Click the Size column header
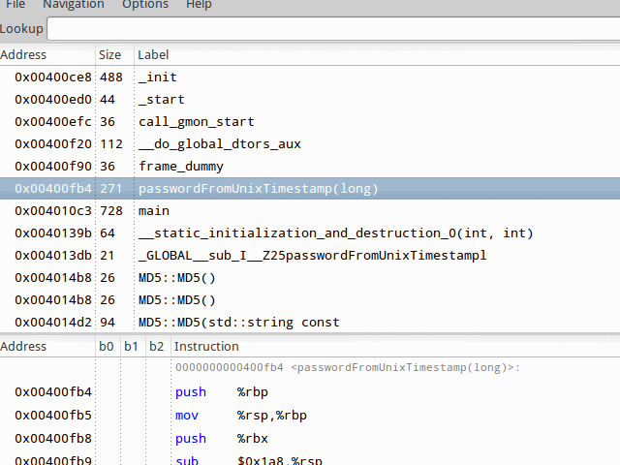 click(x=109, y=54)
